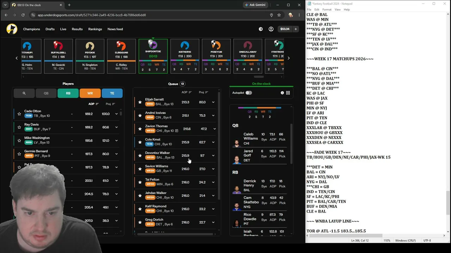Open Notepad's Format menu
The width and height of the screenshot is (451, 253).
tap(327, 9)
